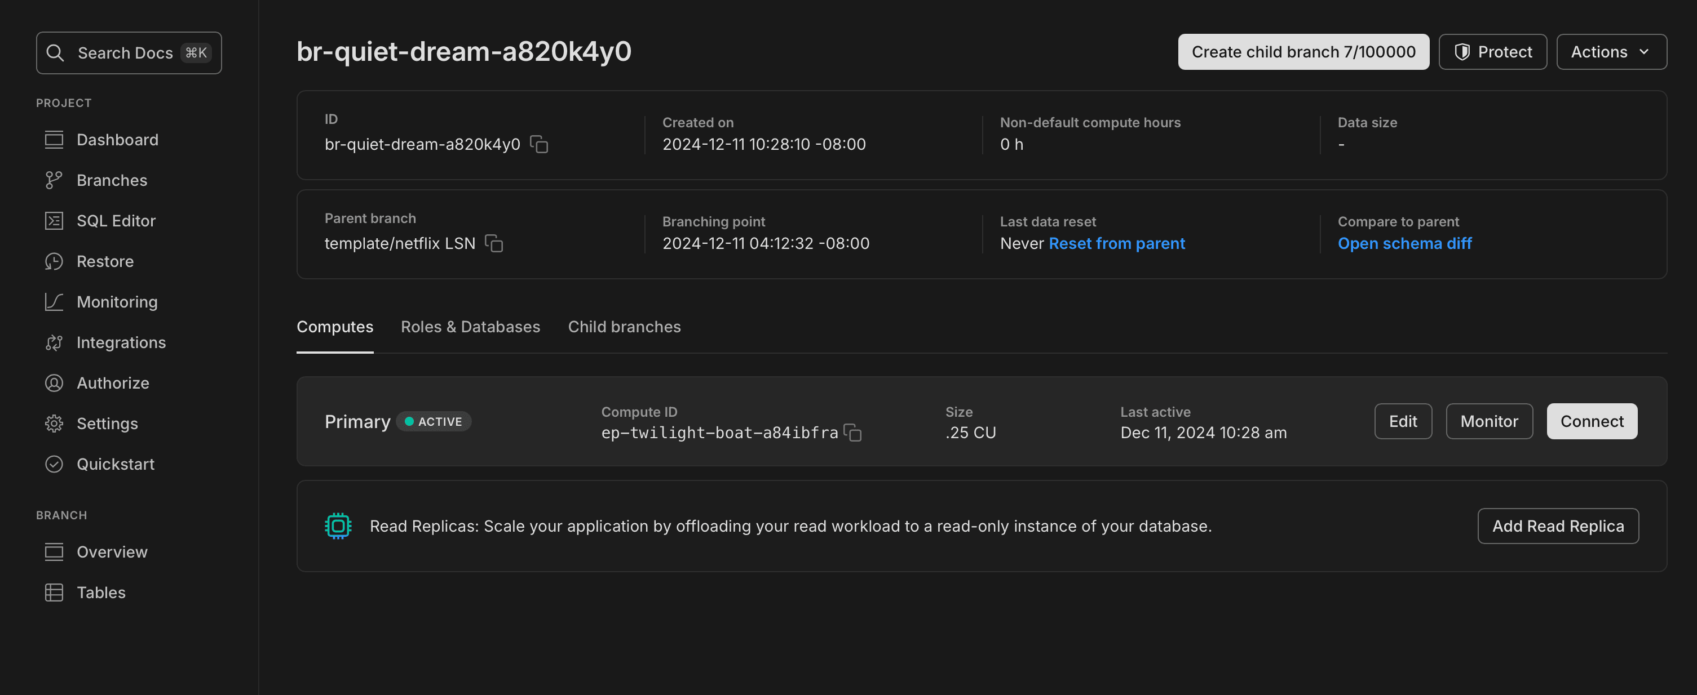
Task: Open schema diff link
Action: click(1404, 243)
